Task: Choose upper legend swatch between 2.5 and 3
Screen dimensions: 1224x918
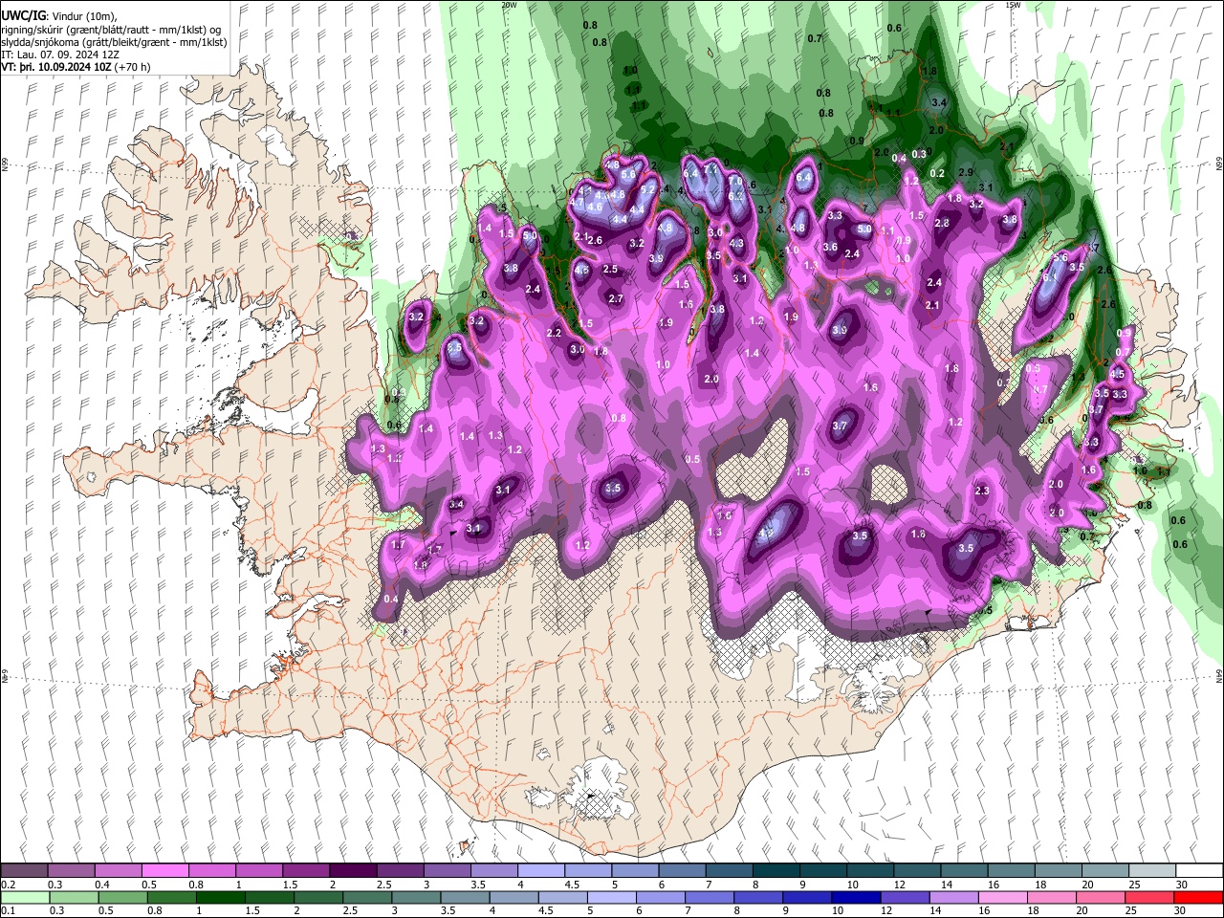Action: coord(399,871)
